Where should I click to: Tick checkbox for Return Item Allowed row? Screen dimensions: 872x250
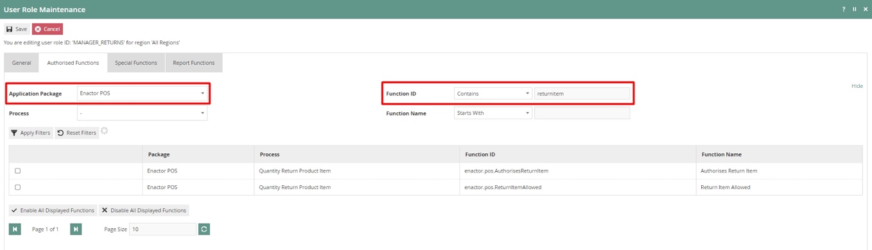[17, 187]
